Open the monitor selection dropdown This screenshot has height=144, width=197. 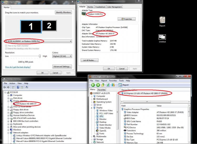click(x=38, y=41)
